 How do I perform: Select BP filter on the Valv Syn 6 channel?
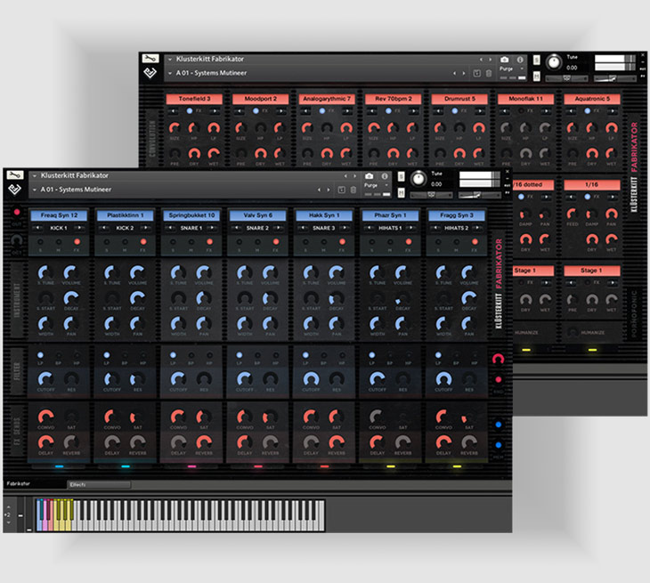[257, 355]
